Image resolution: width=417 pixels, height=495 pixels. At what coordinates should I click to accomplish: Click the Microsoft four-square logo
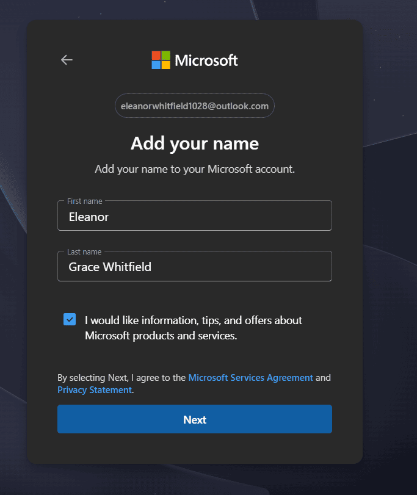[x=161, y=60]
